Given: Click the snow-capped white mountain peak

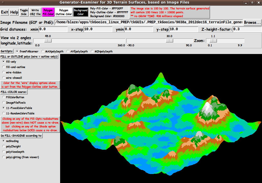Looking at the screenshot, I should click(207, 108).
